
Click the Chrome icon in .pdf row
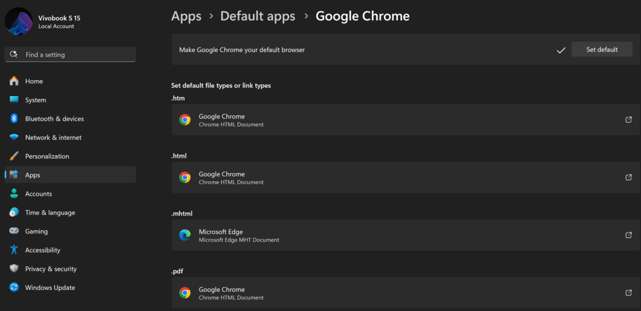point(185,292)
